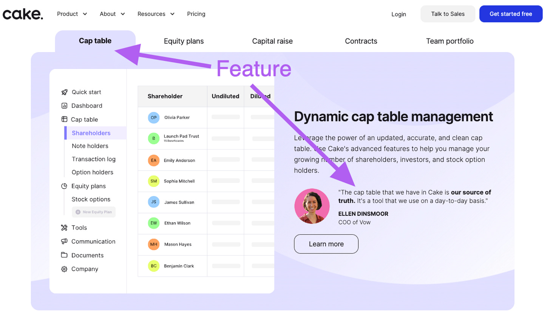Viewport: 550px width, 315px height.
Task: Click the Mason Hayes name
Action: [x=178, y=244]
